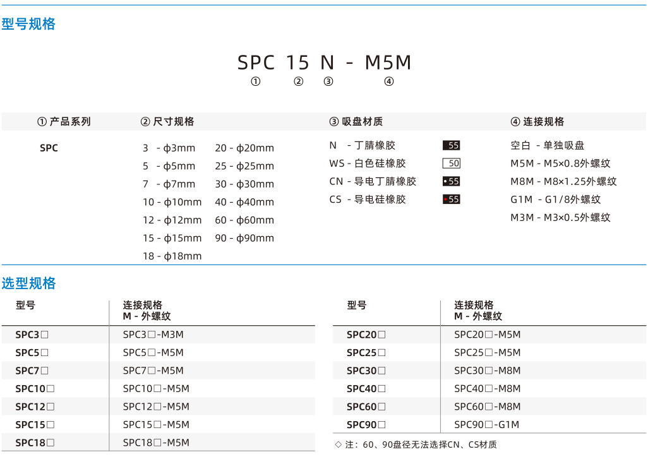Click the table cell SPC7□-M5M

[153, 371]
